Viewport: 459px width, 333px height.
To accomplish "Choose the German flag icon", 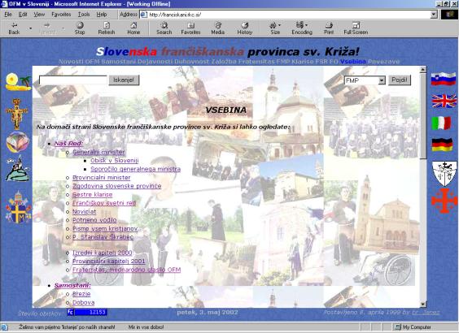I will point(442,145).
